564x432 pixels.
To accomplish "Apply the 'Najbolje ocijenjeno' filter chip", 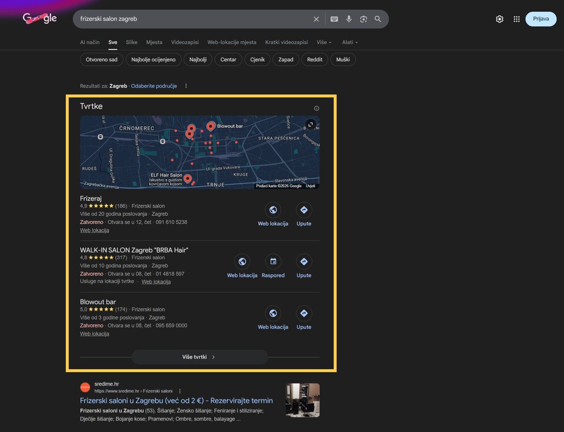I will point(153,60).
